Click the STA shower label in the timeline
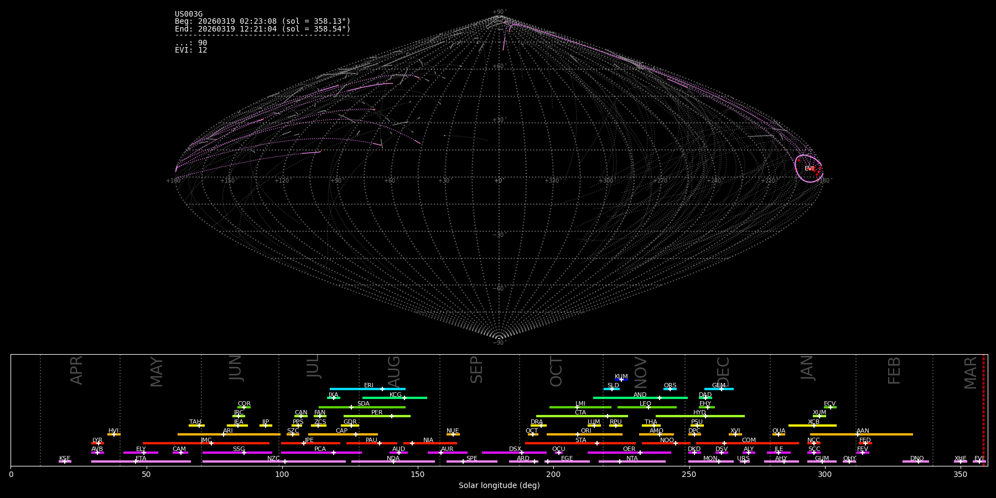 point(580,440)
